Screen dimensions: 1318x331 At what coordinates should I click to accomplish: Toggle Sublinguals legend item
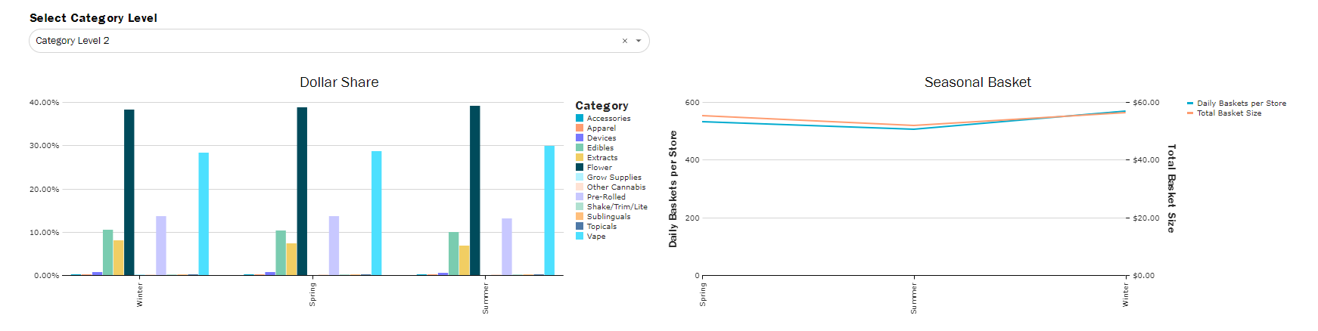(x=608, y=217)
